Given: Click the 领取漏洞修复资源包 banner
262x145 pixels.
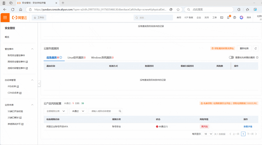Looking at the screenshot, I should 222,49.
